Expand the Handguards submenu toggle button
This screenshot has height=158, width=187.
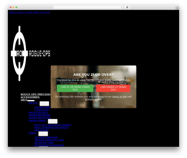[53, 121]
